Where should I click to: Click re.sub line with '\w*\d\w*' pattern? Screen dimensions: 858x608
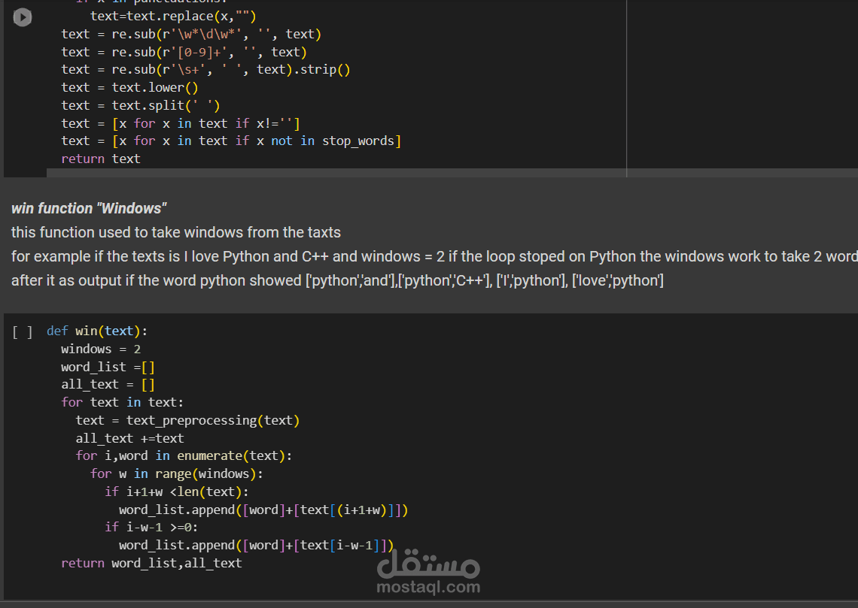pyautogui.click(x=191, y=35)
